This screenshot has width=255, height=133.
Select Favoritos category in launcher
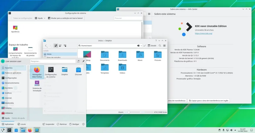click(13, 68)
